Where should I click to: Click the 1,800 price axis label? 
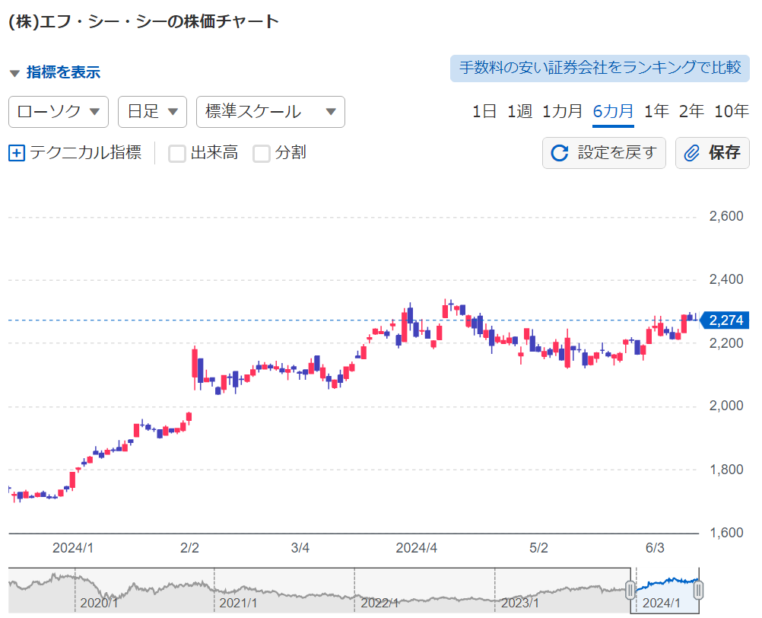point(726,470)
